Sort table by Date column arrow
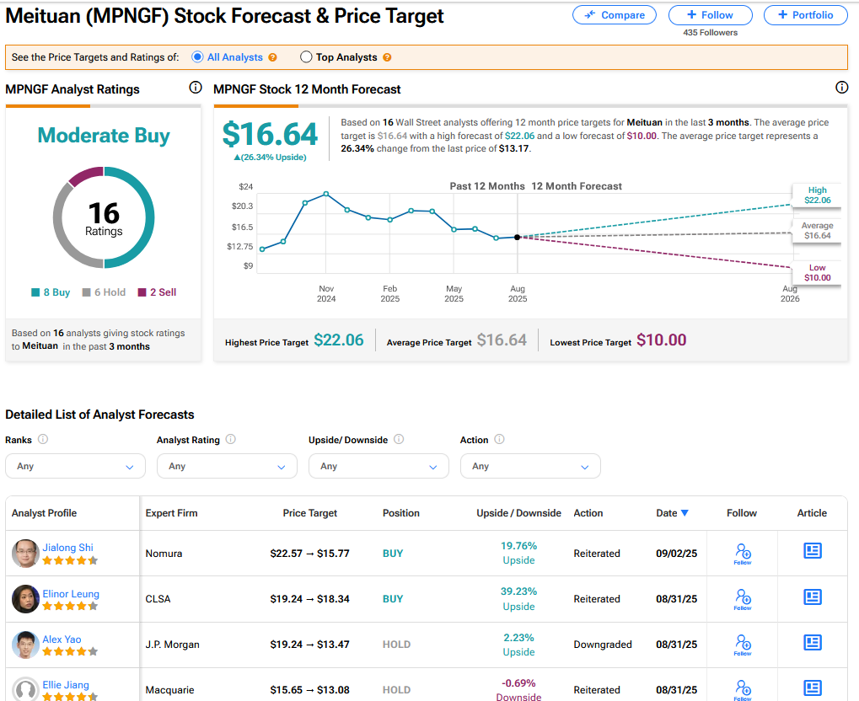 [685, 513]
